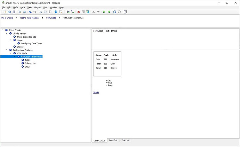
Task: Collapse the HTML Node branch
Action: (10, 53)
